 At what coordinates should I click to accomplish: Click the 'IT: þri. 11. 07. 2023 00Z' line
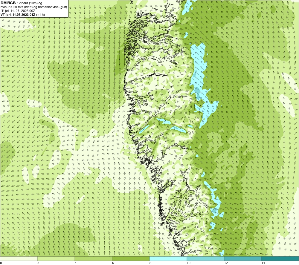click(x=18, y=11)
